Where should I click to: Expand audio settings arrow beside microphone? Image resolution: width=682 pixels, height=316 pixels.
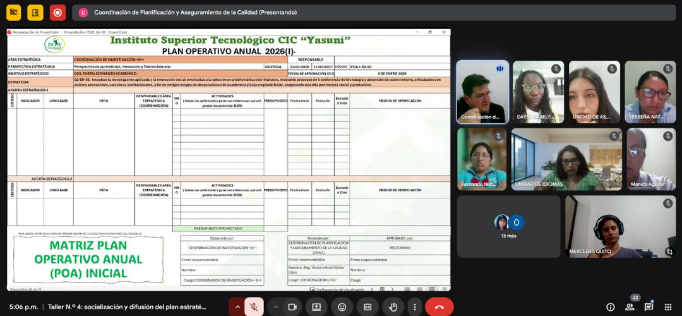237,307
